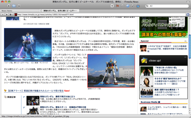Open the RSS feed dropdown beside address bar
Image resolution: width=191 pixels, height=118 pixels.
tap(188, 15)
